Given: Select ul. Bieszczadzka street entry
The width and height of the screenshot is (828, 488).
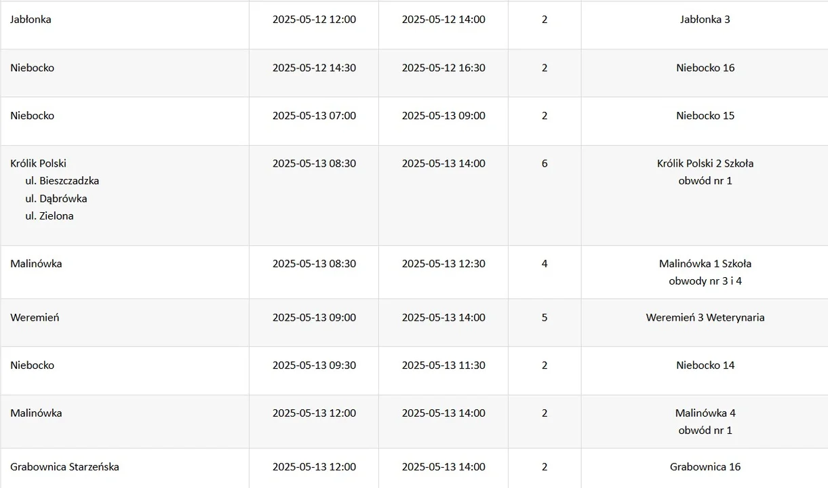Looking at the screenshot, I should pos(62,181).
